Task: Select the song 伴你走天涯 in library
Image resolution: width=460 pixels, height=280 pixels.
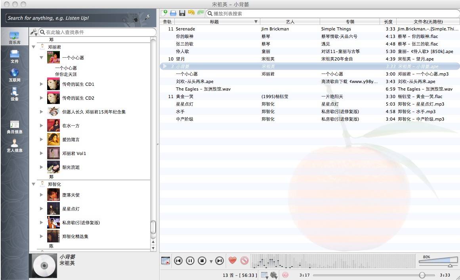Action: 66,74
